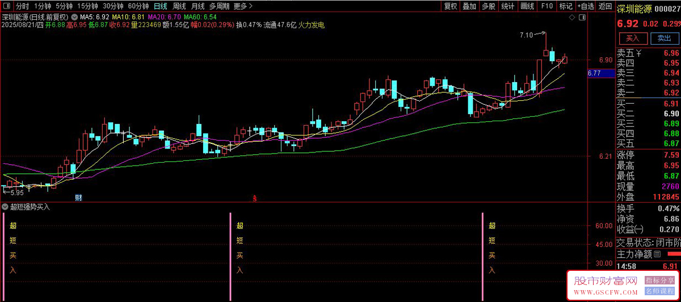The height and width of the screenshot is (302, 681).
Task: Switch to the 月线 monthly tab
Action: click(197, 6)
